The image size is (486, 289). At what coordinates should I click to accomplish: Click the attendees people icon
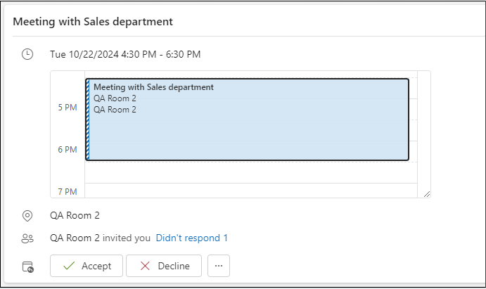click(27, 238)
